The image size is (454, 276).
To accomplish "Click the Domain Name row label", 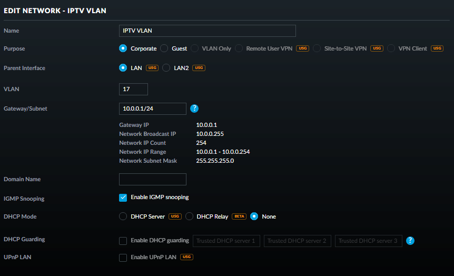I will click(x=22, y=179).
